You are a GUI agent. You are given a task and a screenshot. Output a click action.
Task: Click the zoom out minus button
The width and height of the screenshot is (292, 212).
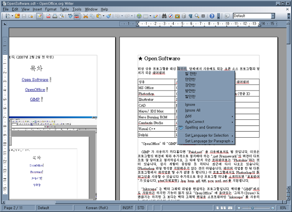click(239, 208)
